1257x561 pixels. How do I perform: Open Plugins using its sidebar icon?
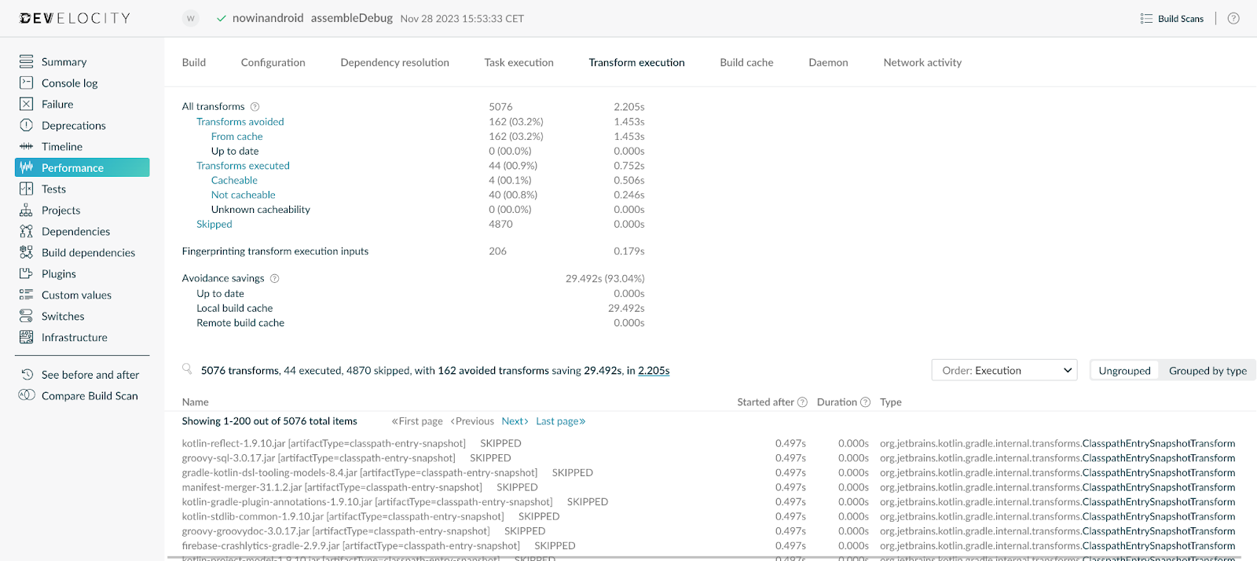point(27,273)
